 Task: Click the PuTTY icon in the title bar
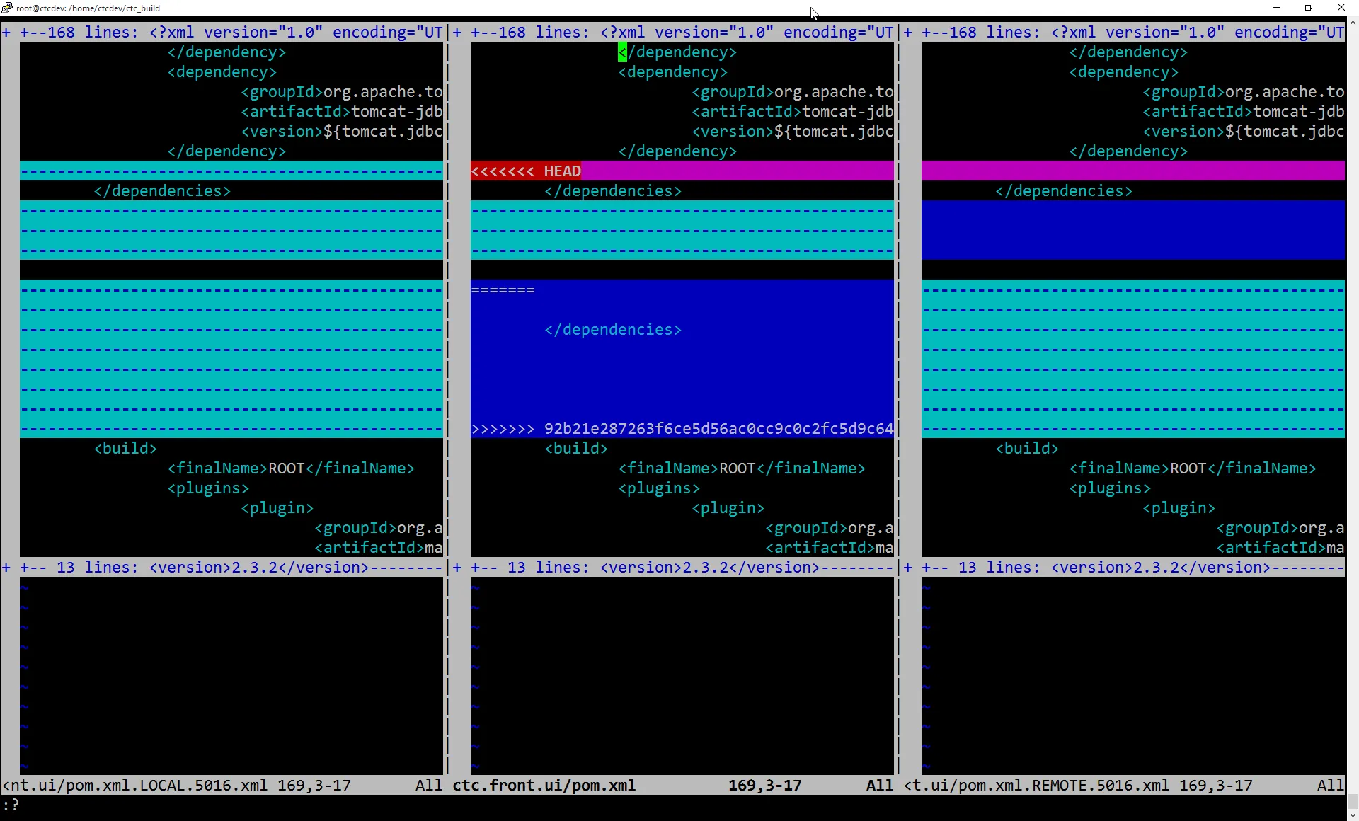click(x=8, y=8)
